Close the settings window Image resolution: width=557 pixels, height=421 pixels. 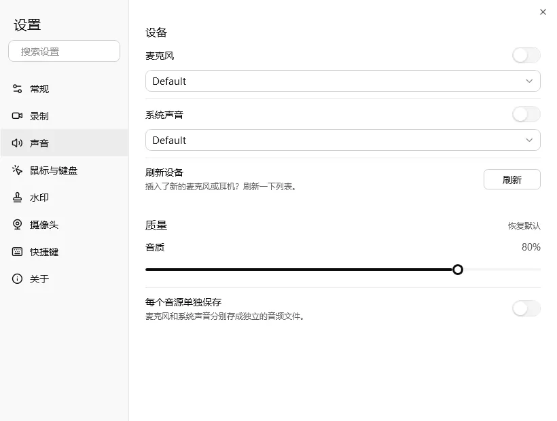click(x=543, y=12)
